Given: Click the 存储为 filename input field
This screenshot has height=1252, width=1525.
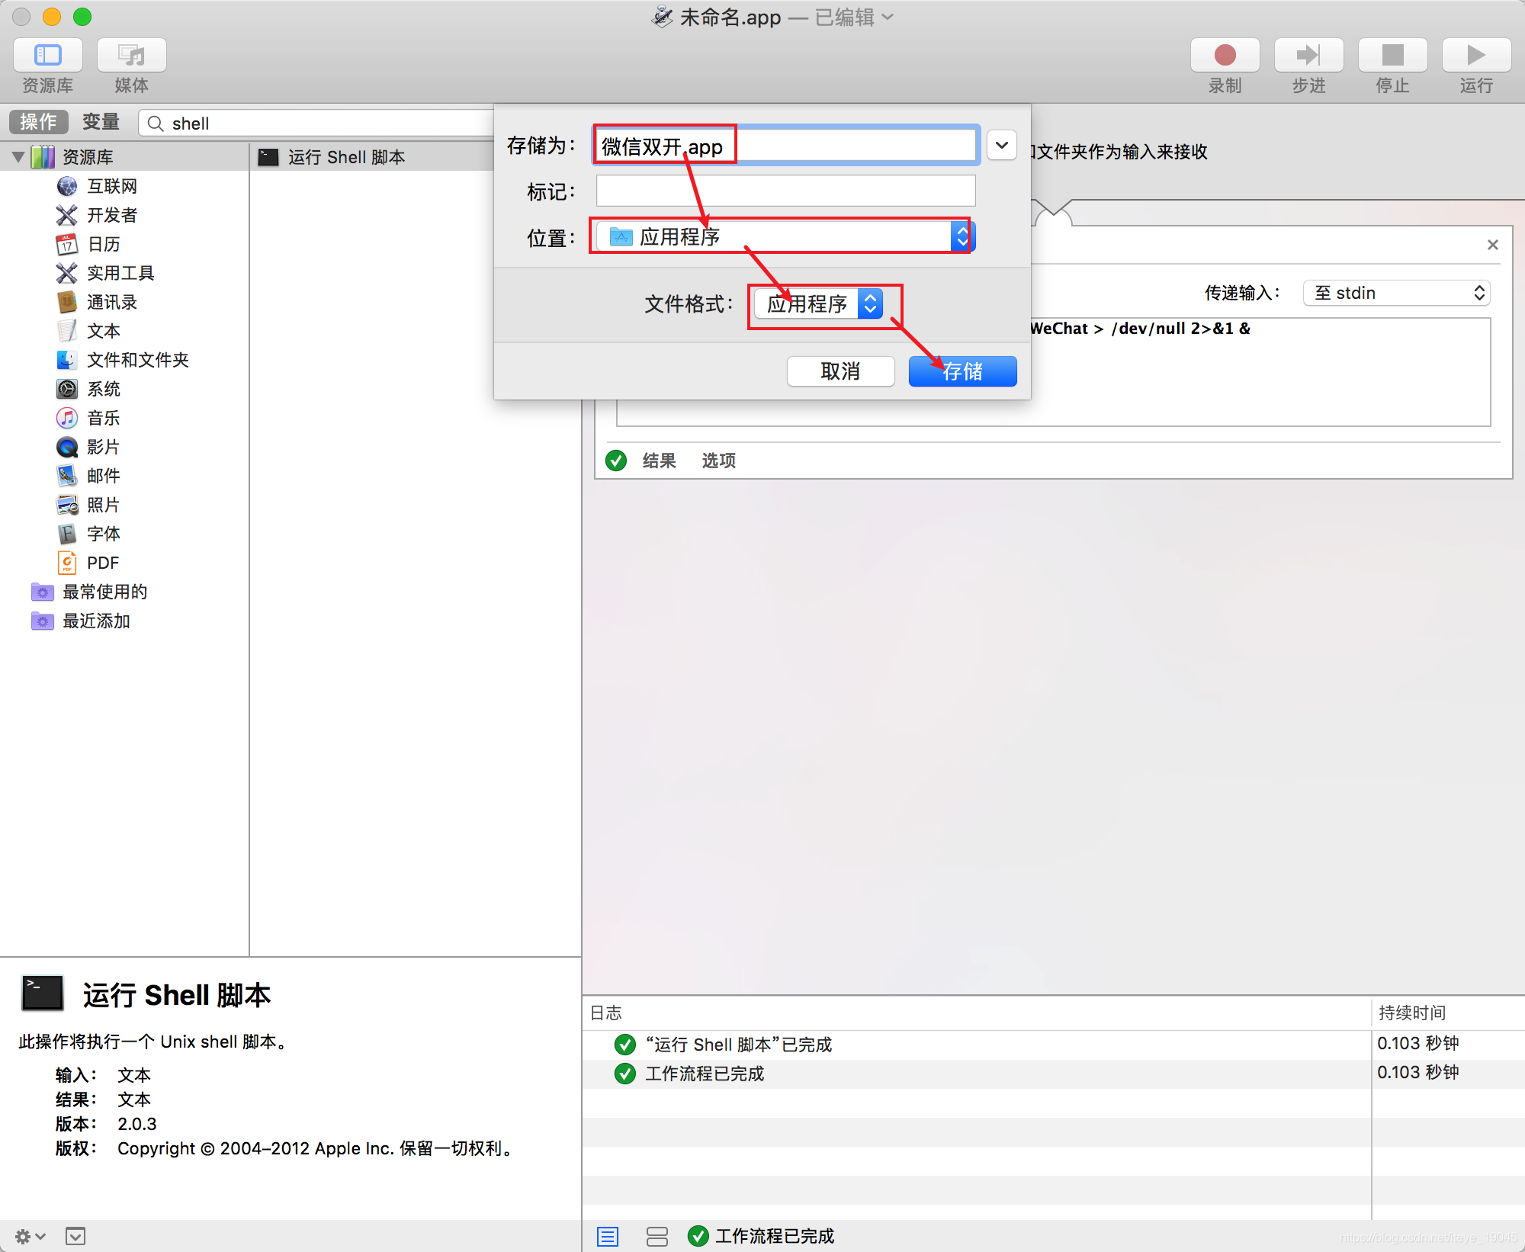Looking at the screenshot, I should (785, 145).
